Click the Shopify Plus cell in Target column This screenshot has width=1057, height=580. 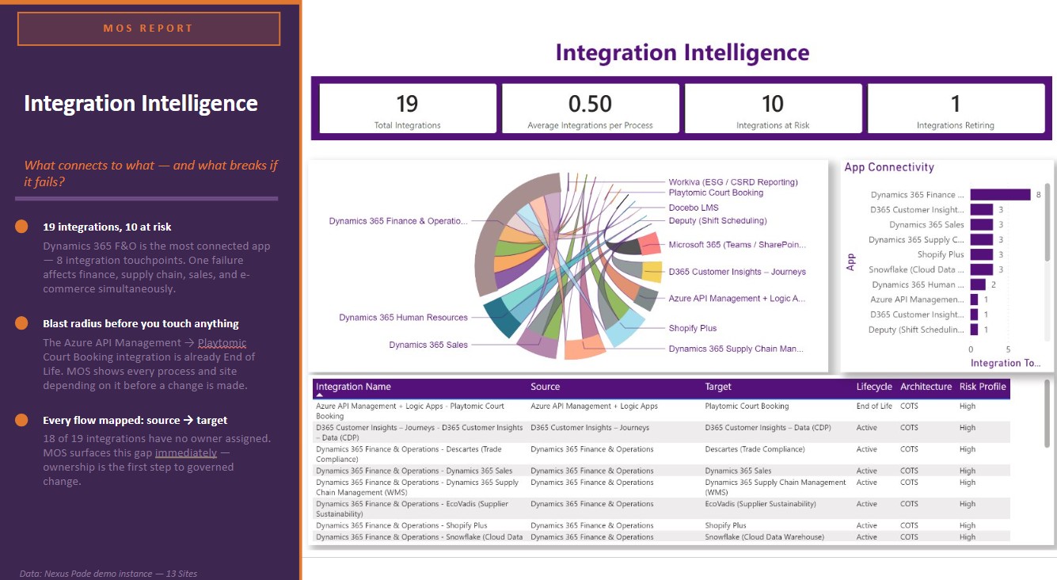(x=725, y=525)
